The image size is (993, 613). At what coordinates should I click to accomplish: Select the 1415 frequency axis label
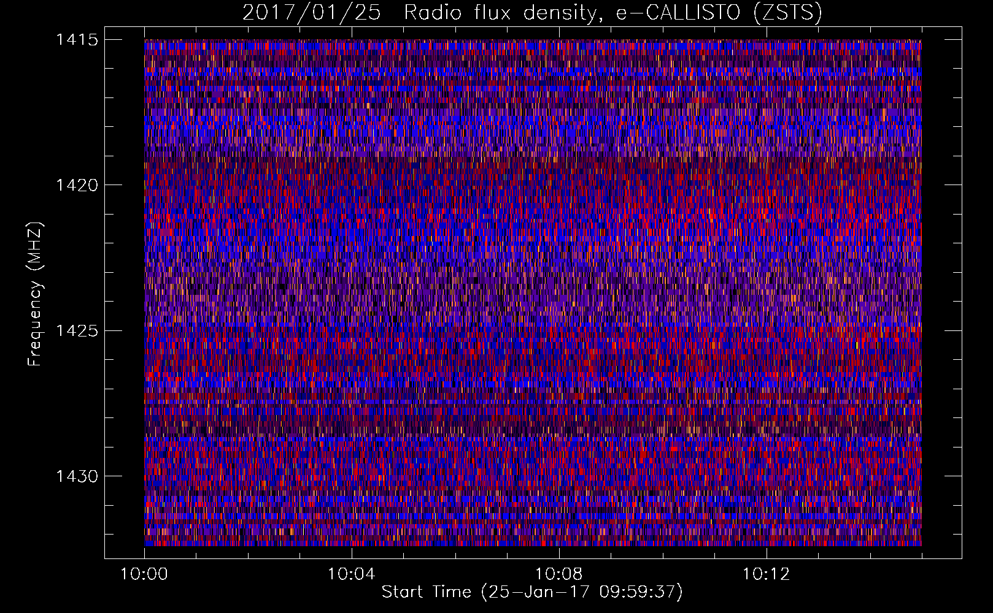coord(77,40)
